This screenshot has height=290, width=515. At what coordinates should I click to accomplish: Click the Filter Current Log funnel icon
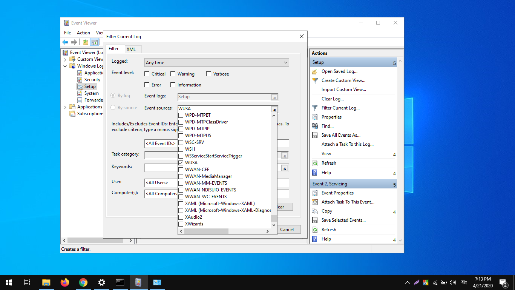click(x=315, y=108)
